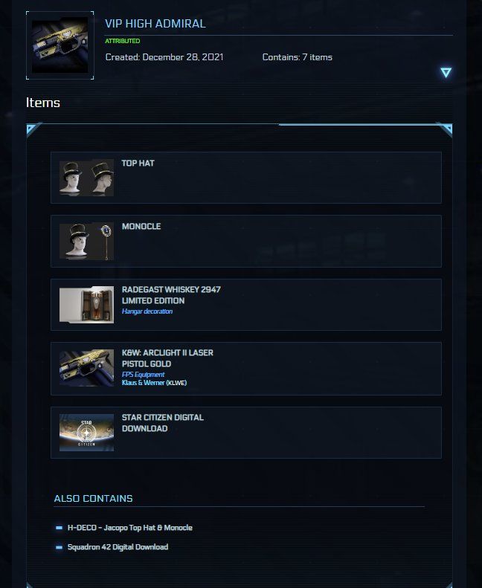Select the TOP HAT item title
482x588 pixels.
coord(138,163)
